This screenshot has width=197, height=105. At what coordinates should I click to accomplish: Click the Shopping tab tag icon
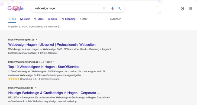63,19
